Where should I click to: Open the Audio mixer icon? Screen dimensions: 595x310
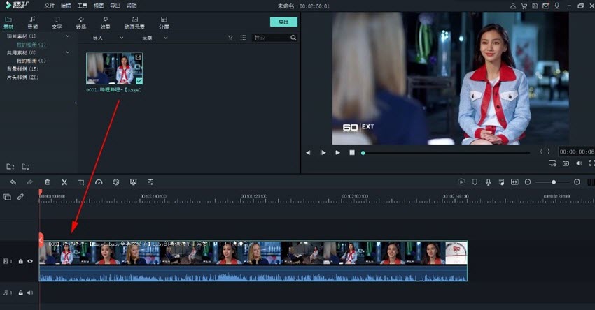click(501, 182)
